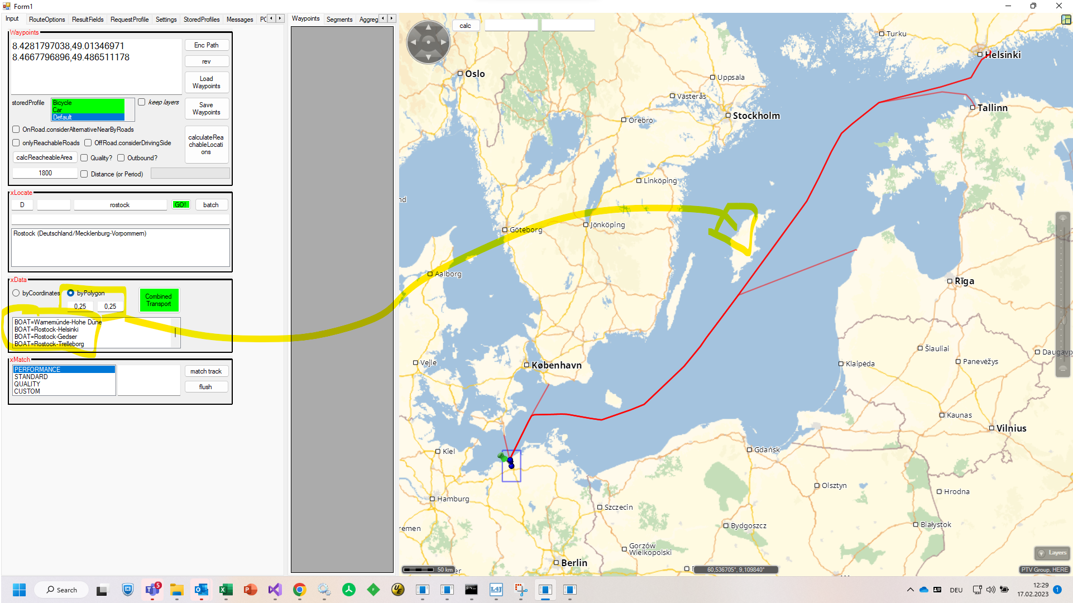Switch to the RouteOptions tab
1073x603 pixels.
click(x=47, y=20)
